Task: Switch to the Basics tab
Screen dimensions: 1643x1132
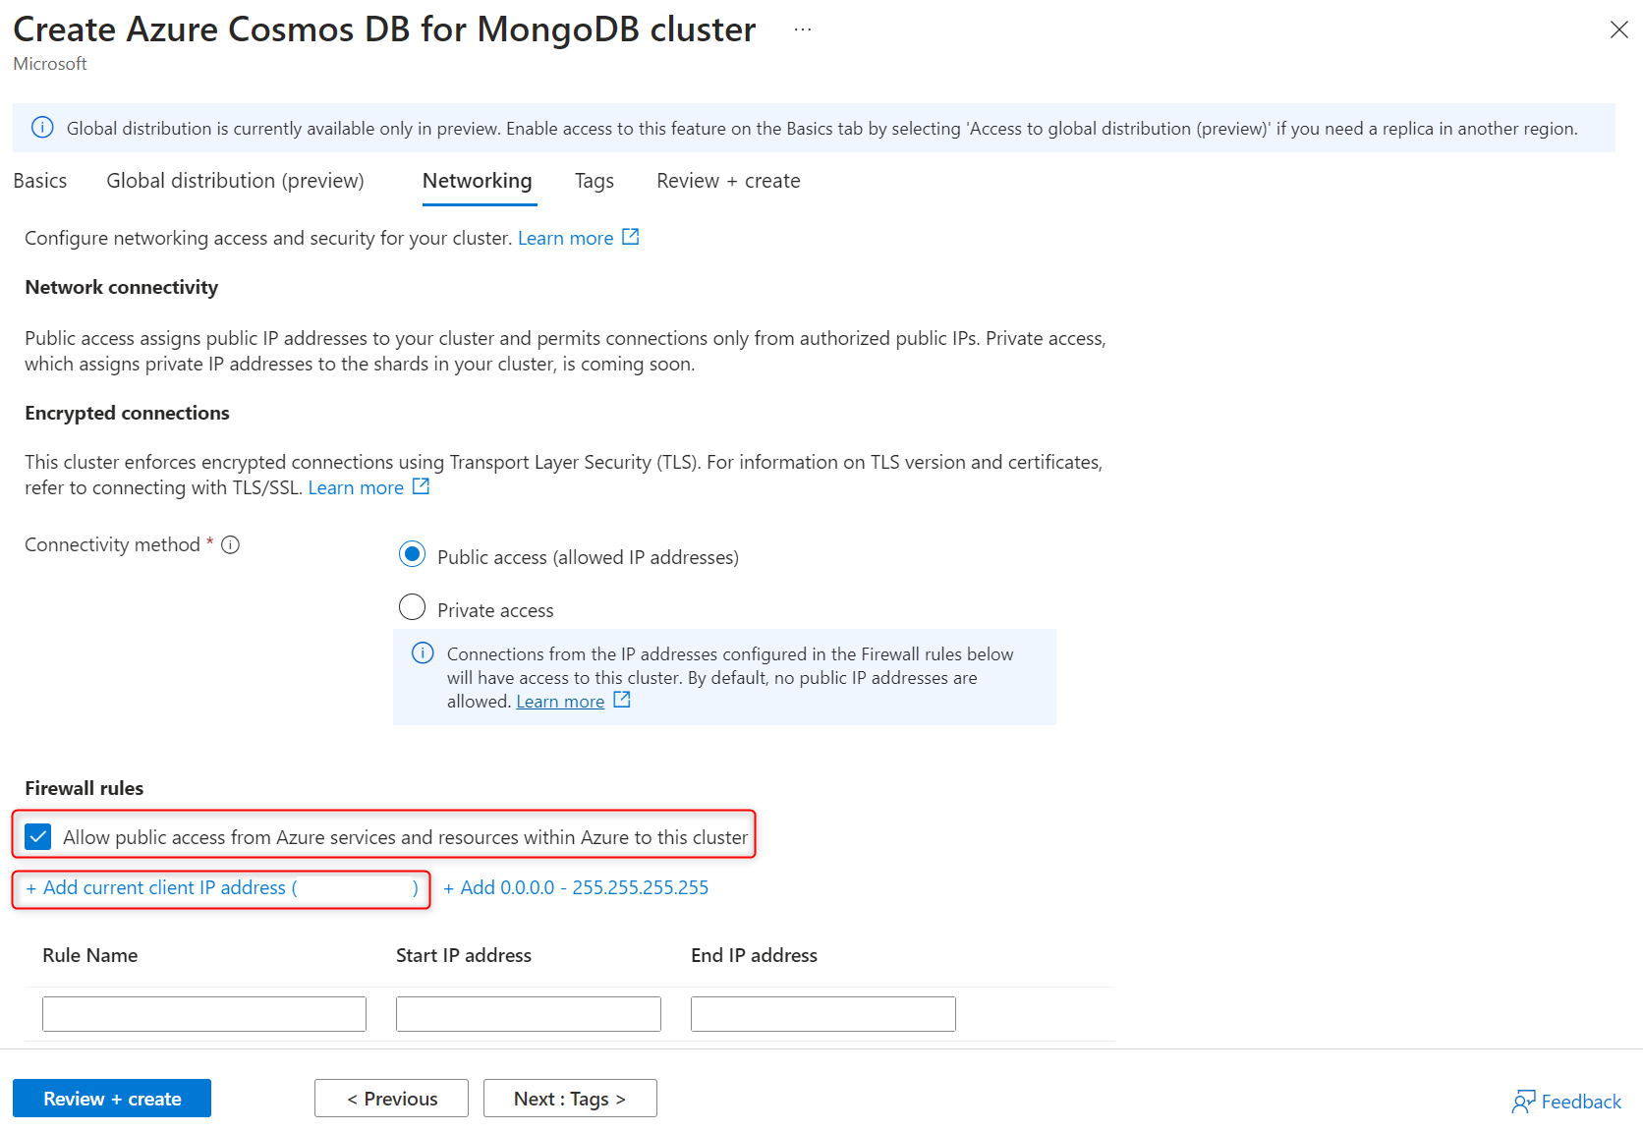Action: coord(40,181)
